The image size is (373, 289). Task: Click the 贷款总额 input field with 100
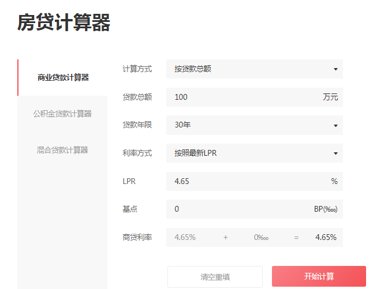point(243,97)
